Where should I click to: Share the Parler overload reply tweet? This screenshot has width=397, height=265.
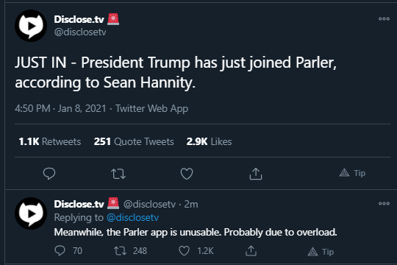pos(251,251)
